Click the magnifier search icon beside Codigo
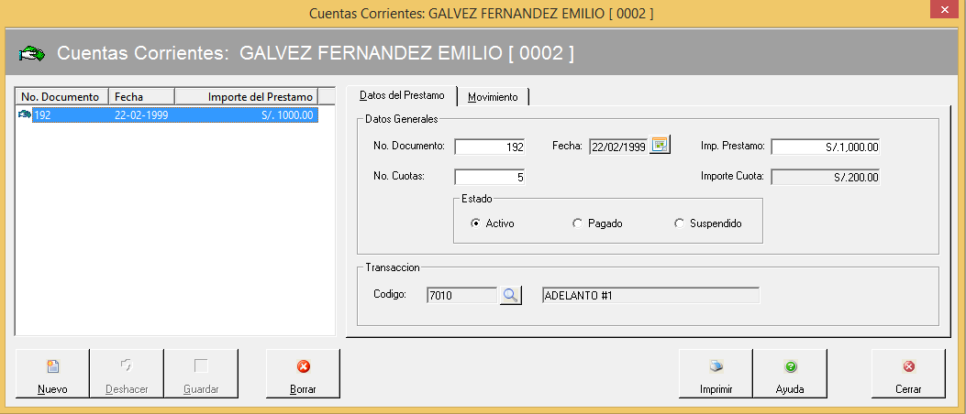The width and height of the screenshot is (966, 414). 510,295
